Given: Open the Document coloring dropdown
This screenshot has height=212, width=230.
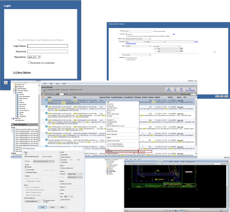Looking at the screenshot, I should click(x=75, y=174).
